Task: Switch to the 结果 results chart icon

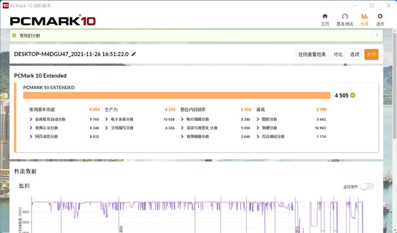Action: (364, 16)
